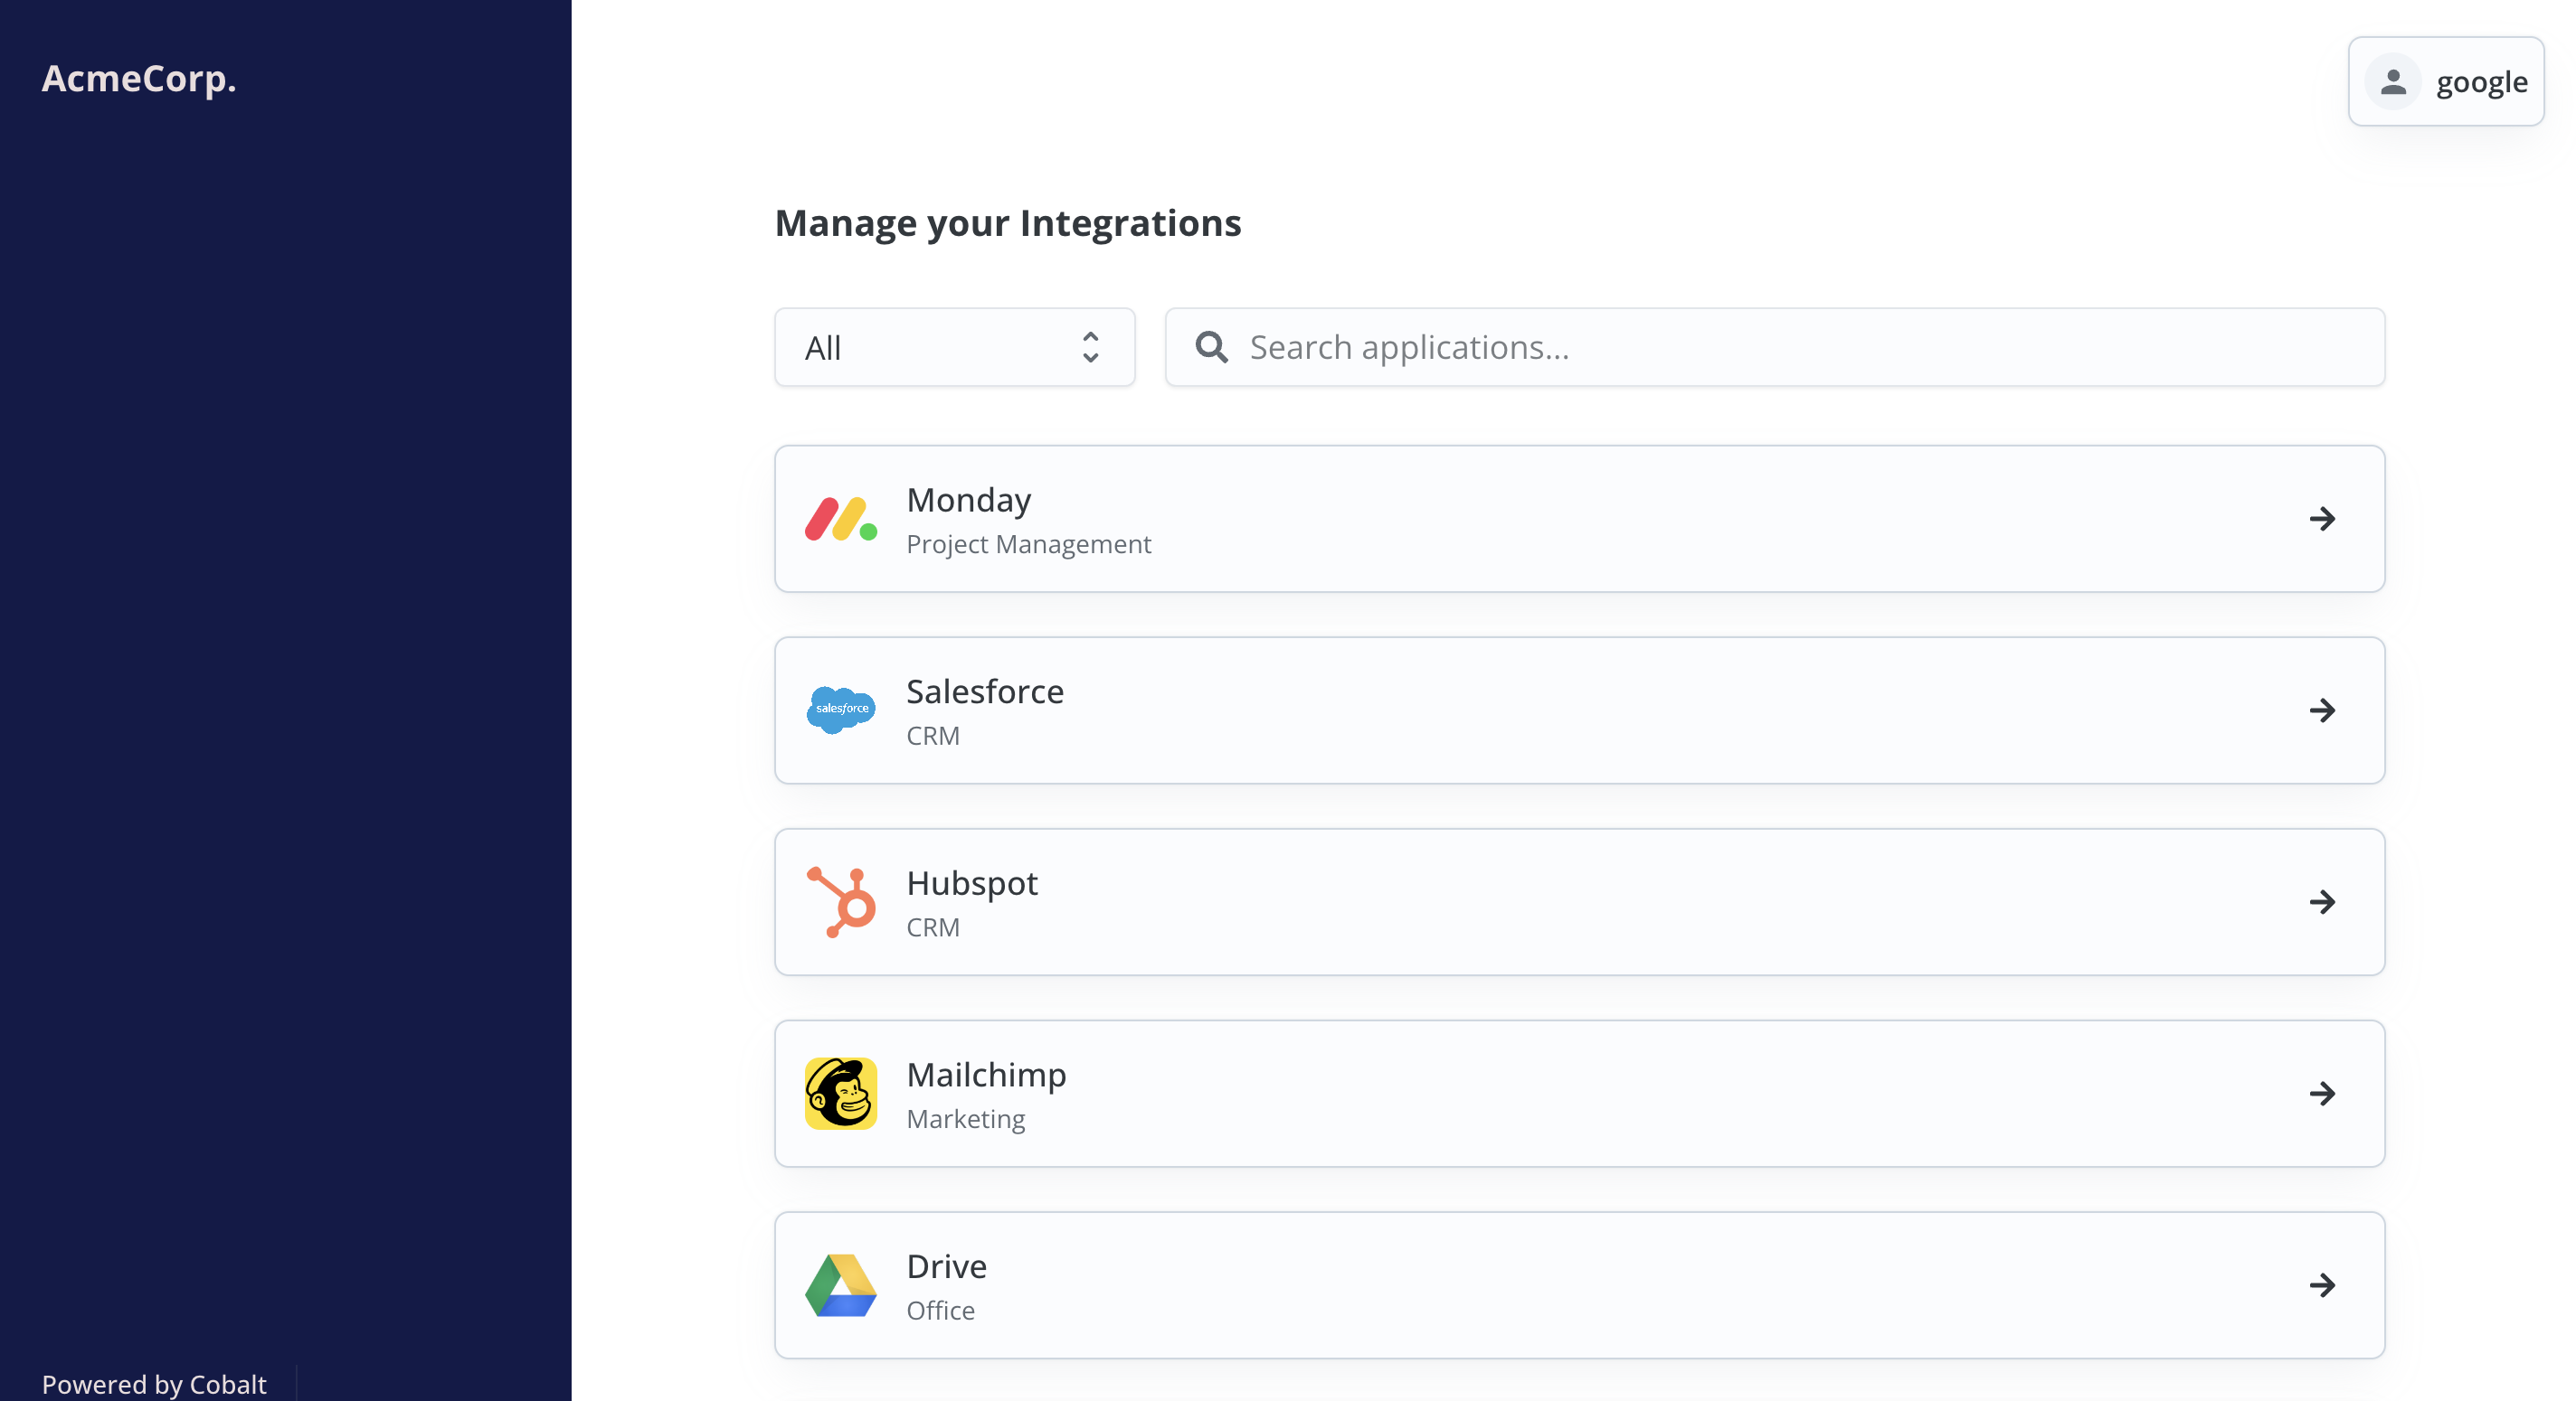
Task: Click the AcmeCorp logo in sidebar
Action: click(x=139, y=79)
